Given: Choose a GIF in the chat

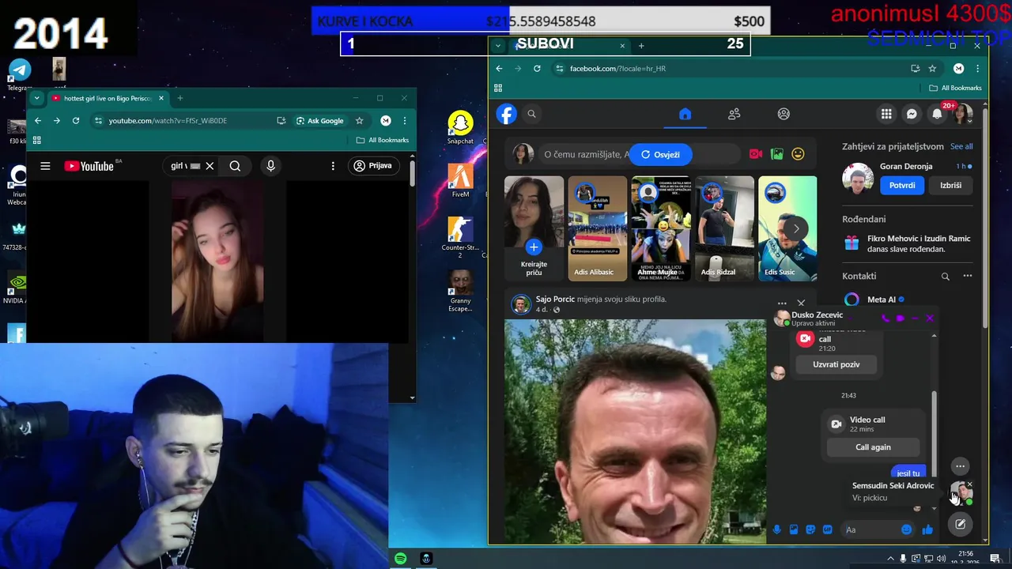Looking at the screenshot, I should 827,529.
